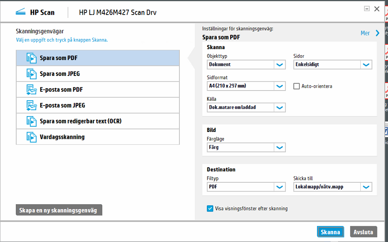This screenshot has width=388, height=242.
Task: Enable the Auto-orientera checkbox
Action: coord(296,86)
